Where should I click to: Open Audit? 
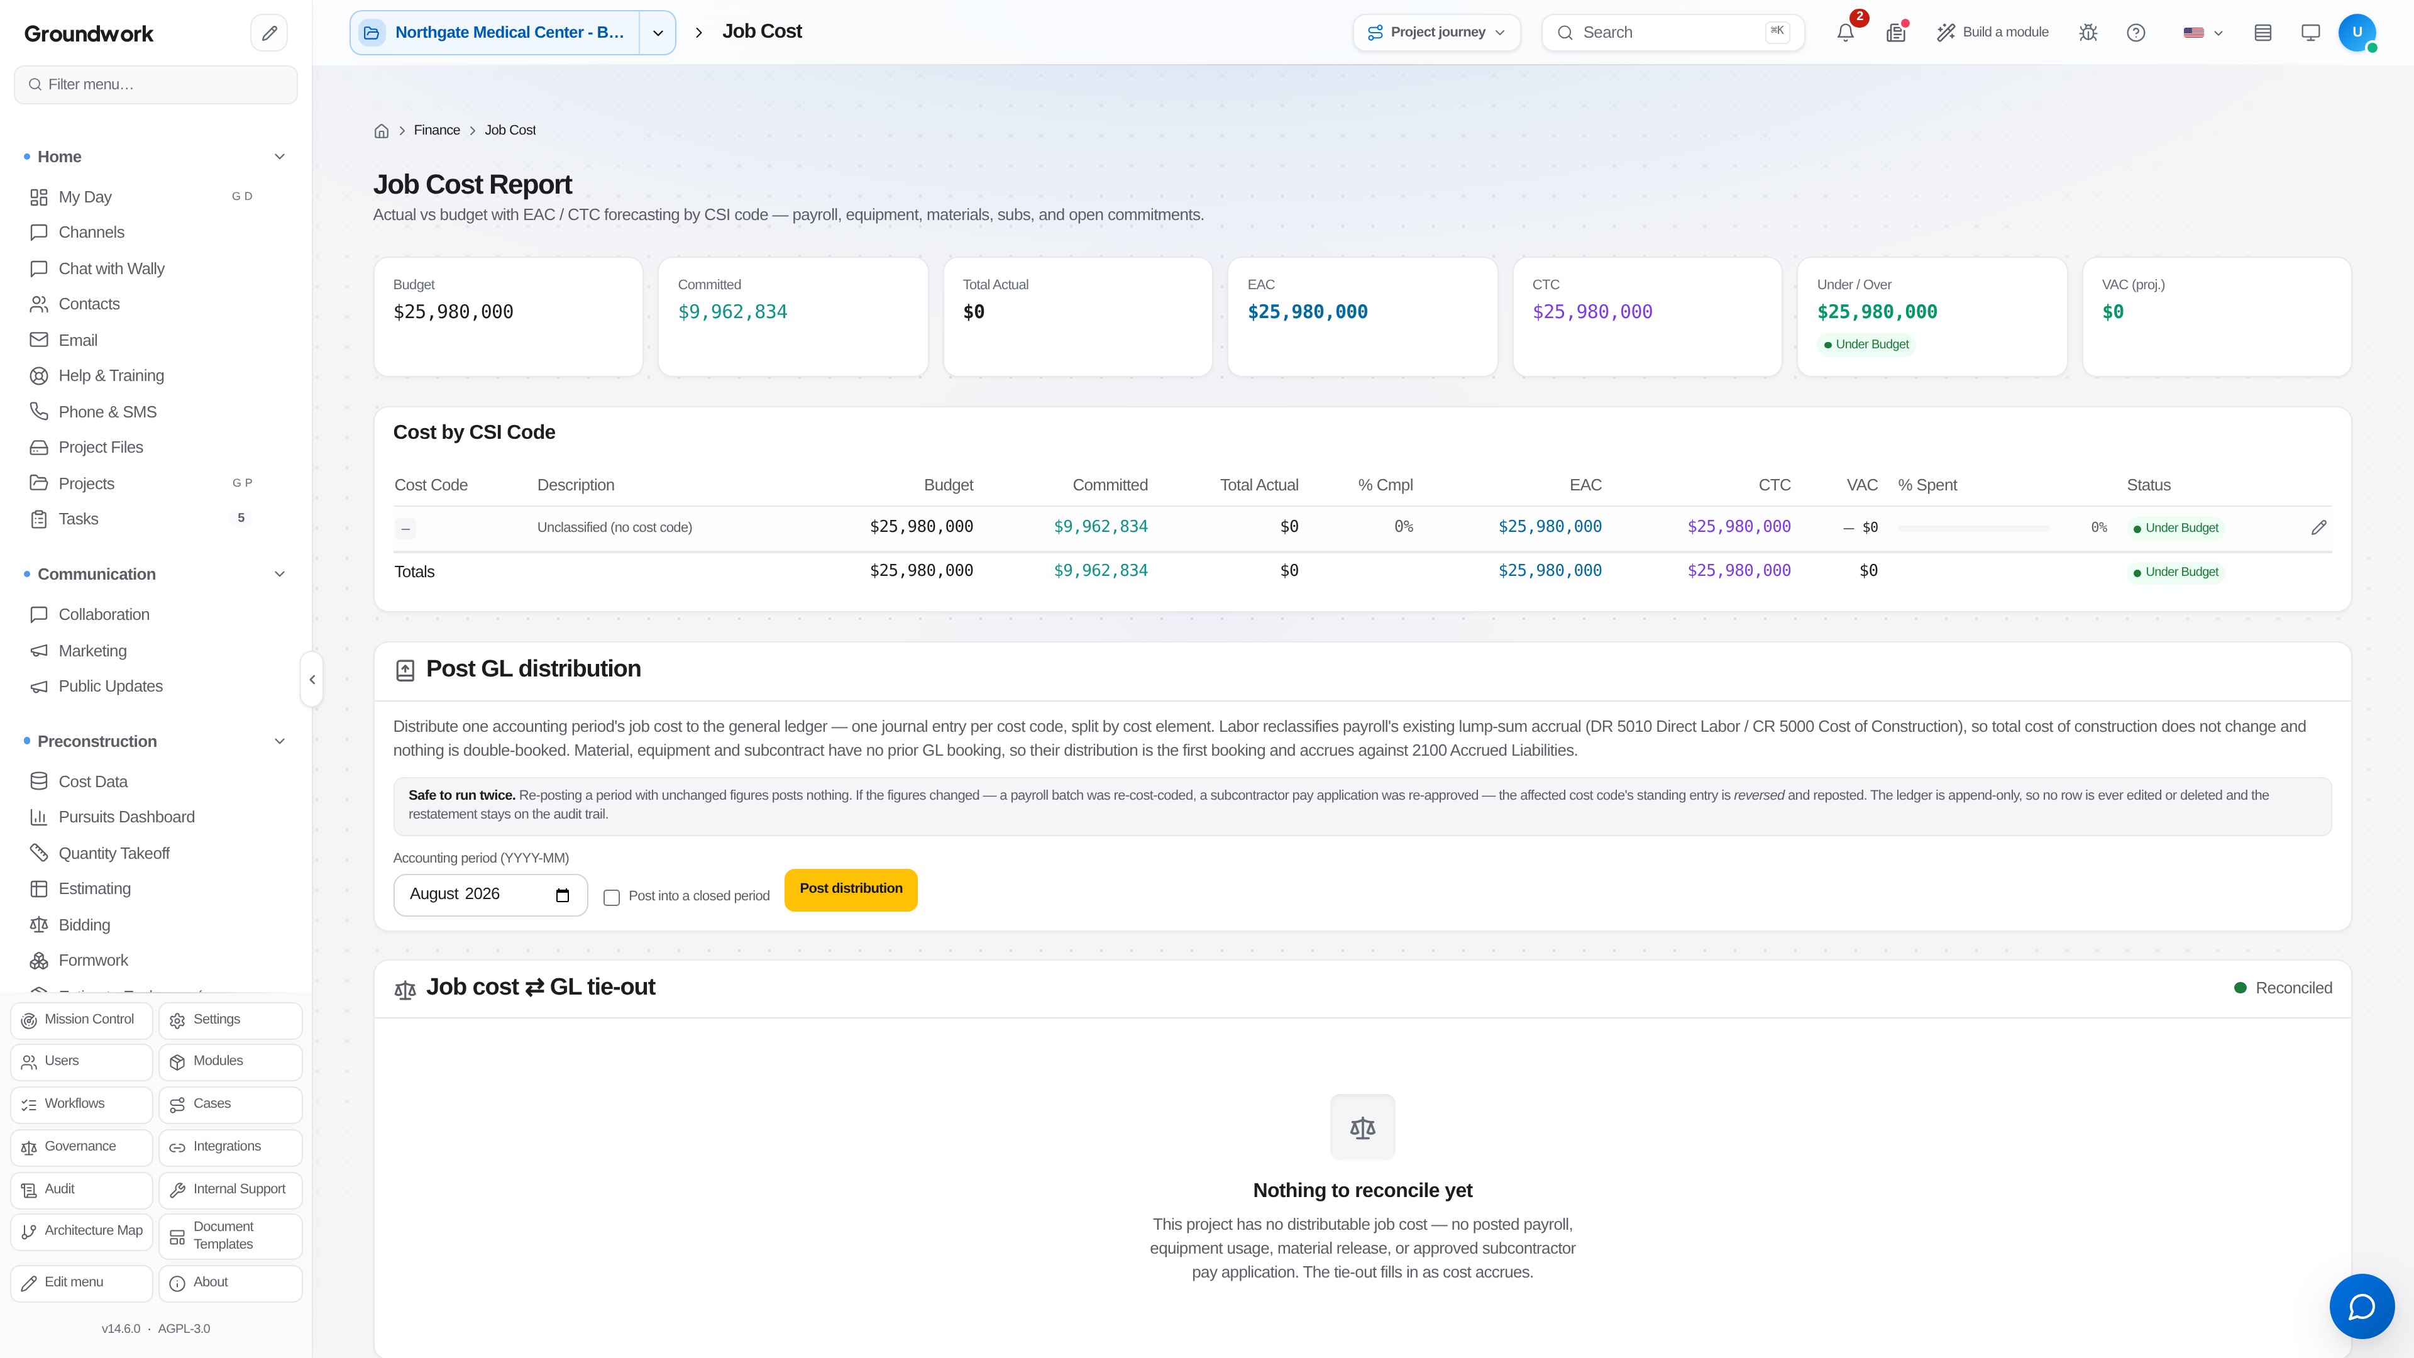tap(82, 1190)
